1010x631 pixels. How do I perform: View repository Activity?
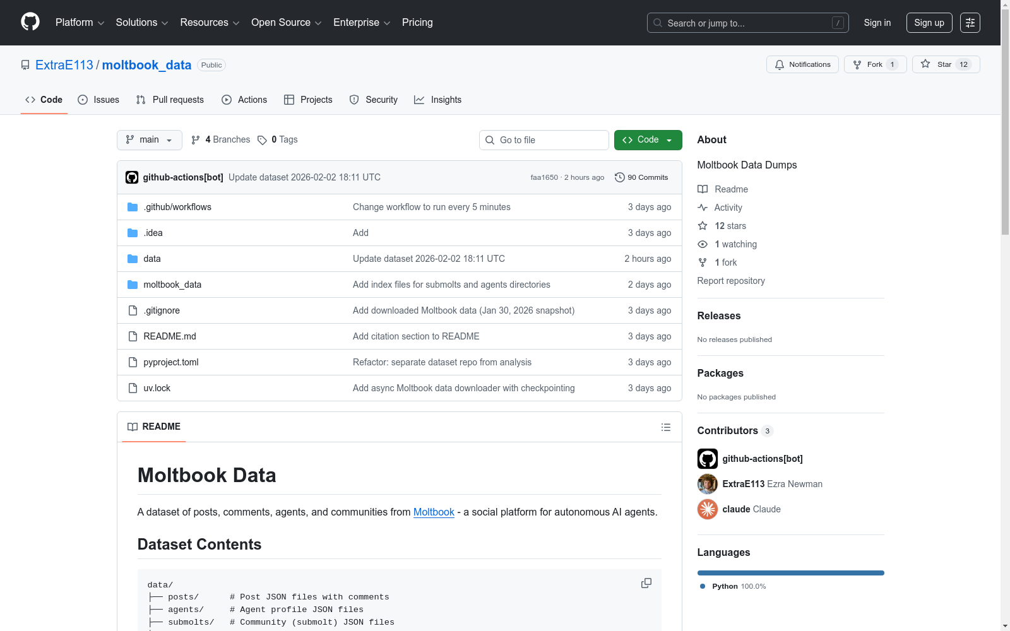tap(720, 208)
